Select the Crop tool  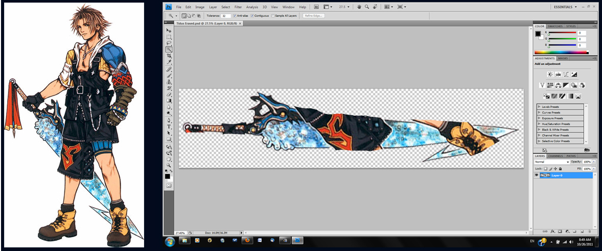click(169, 56)
